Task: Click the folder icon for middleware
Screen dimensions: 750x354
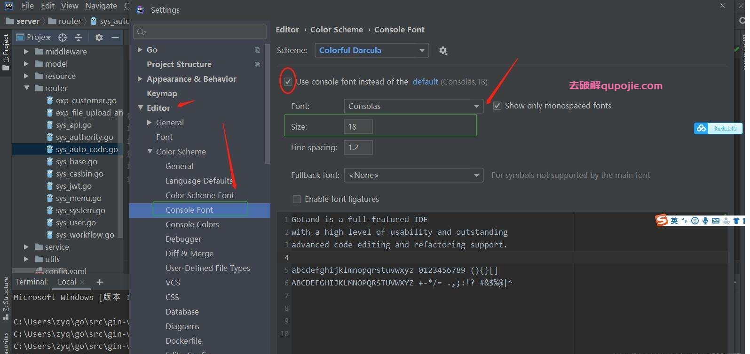Action: [39, 52]
